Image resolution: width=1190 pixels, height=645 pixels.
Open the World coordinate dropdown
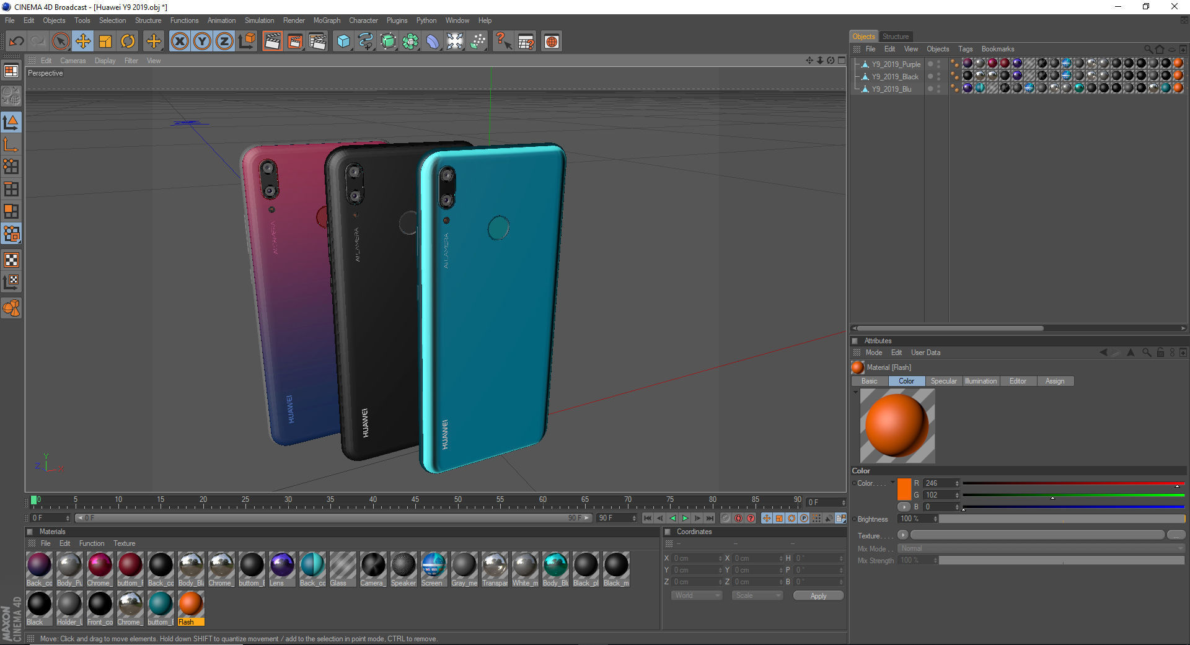(x=697, y=595)
